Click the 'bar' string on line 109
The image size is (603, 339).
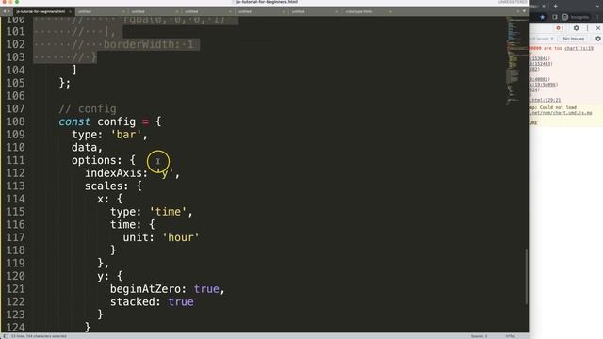click(x=126, y=135)
